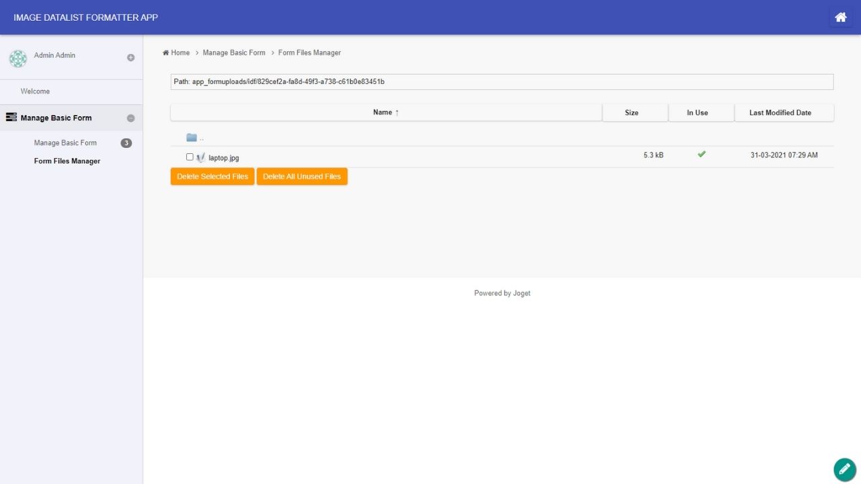Click the 5.3 kB size value

pyautogui.click(x=653, y=155)
